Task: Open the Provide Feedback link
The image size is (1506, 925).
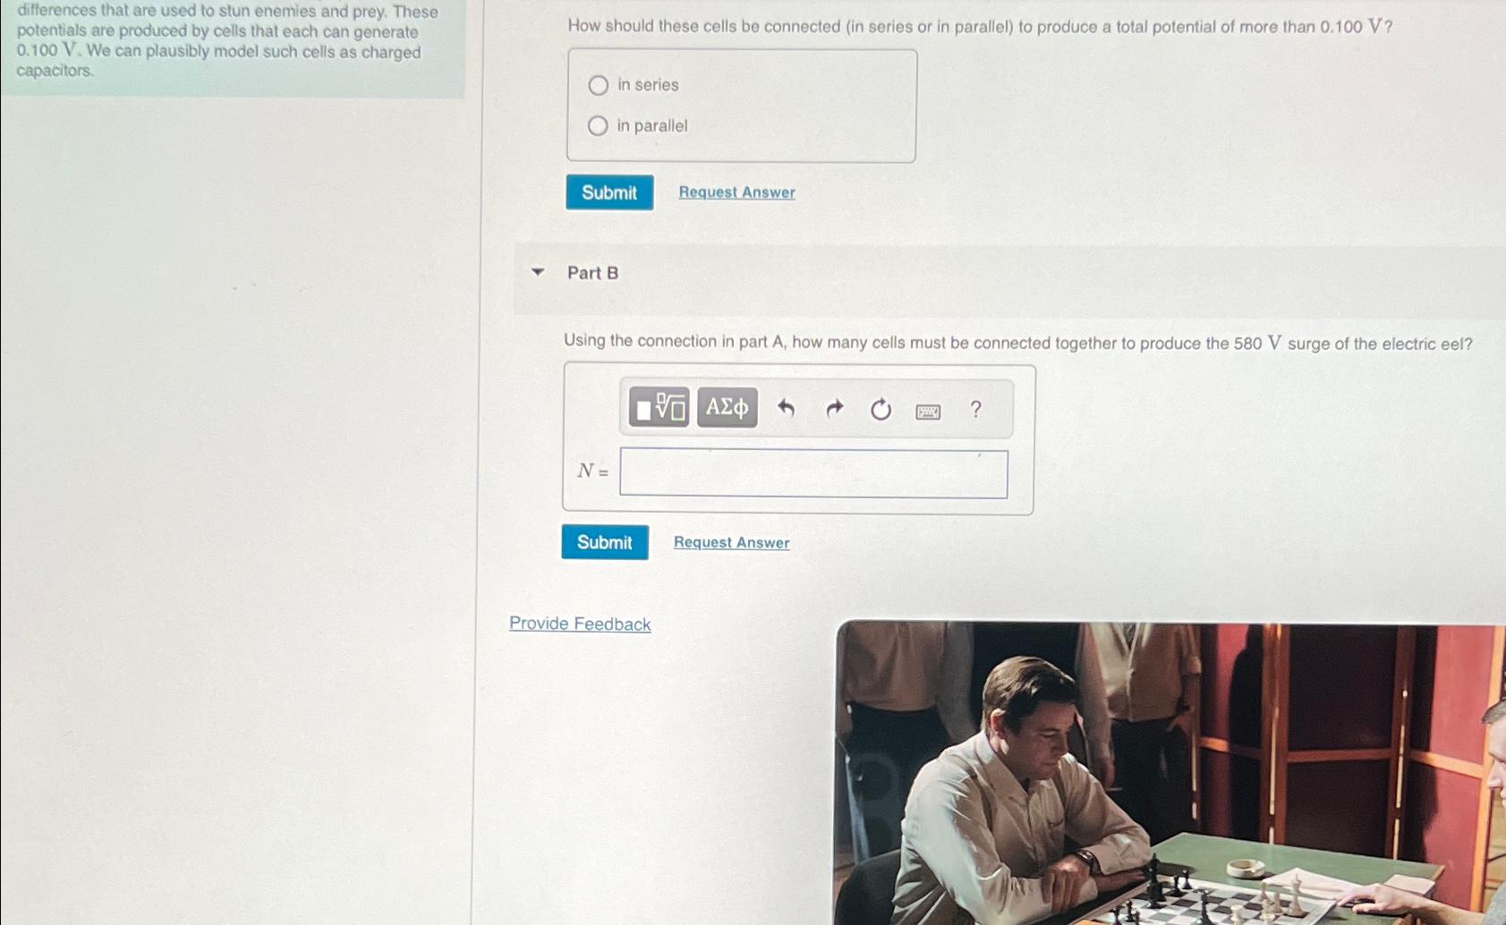Action: pyautogui.click(x=580, y=624)
